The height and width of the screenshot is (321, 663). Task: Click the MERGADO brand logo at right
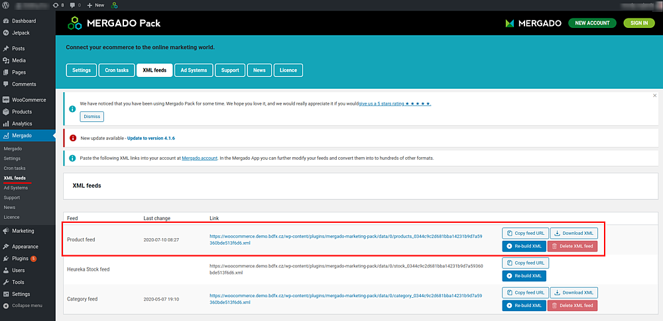[533, 23]
